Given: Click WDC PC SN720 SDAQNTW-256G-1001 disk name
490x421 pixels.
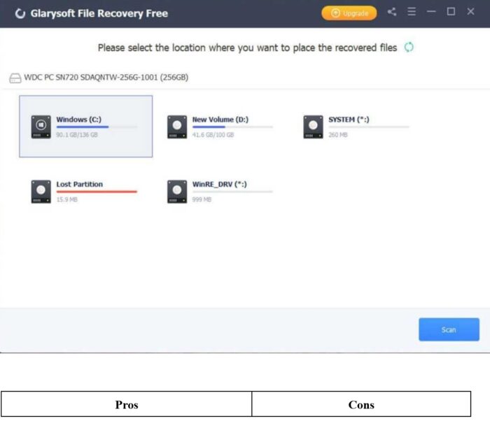Looking at the screenshot, I should (x=106, y=78).
